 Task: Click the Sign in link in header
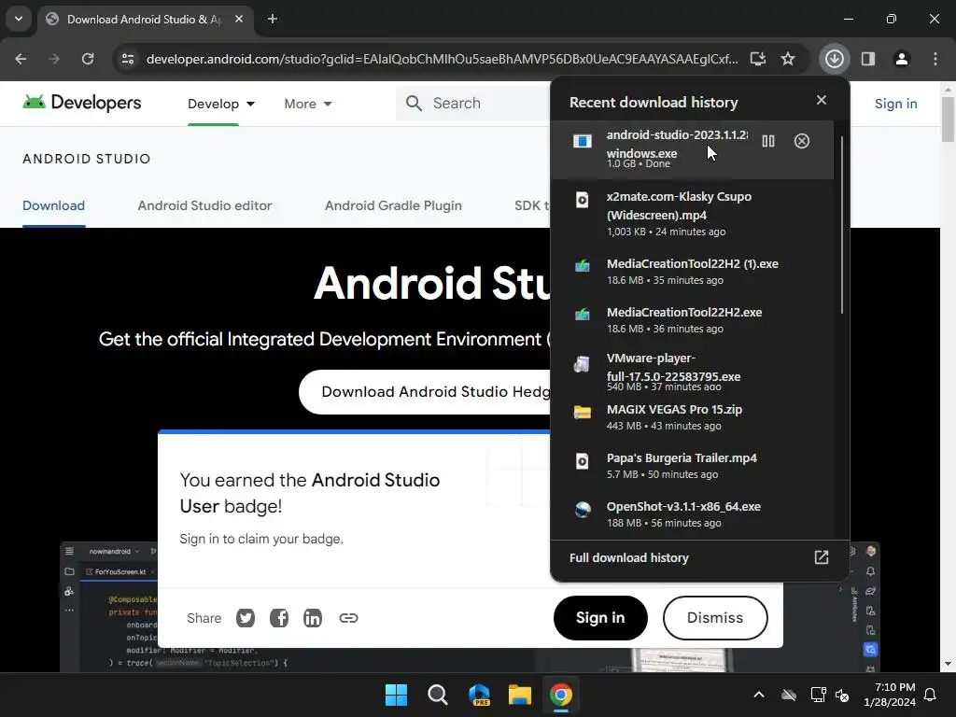(x=895, y=104)
